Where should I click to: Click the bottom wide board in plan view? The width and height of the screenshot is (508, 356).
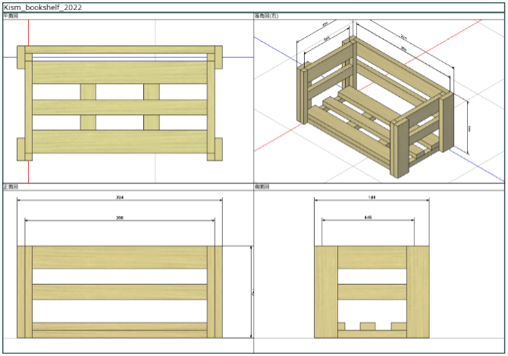point(120,142)
